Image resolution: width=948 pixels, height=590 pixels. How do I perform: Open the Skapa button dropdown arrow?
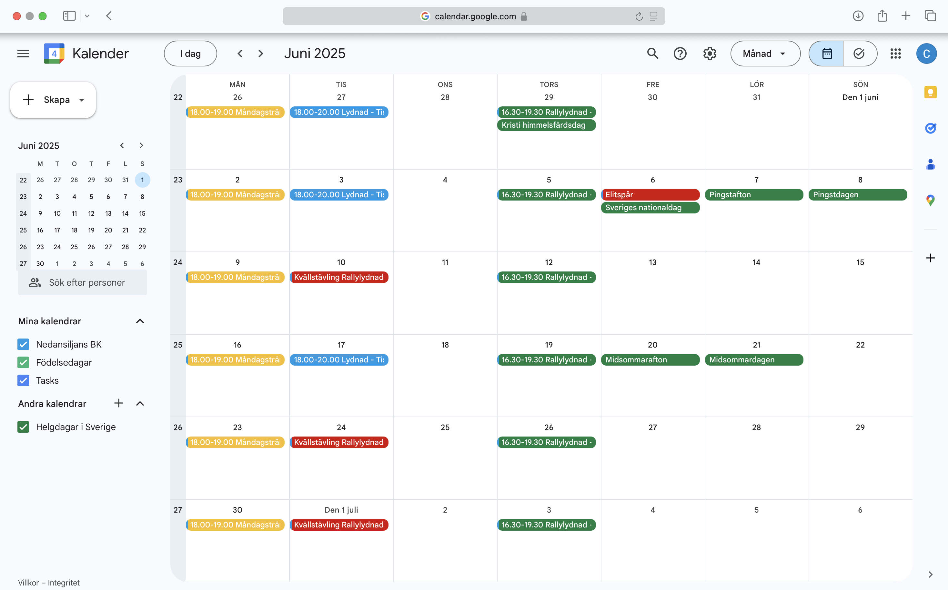click(x=81, y=100)
